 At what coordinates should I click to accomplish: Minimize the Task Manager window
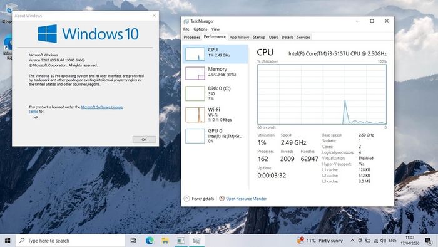pos(357,21)
